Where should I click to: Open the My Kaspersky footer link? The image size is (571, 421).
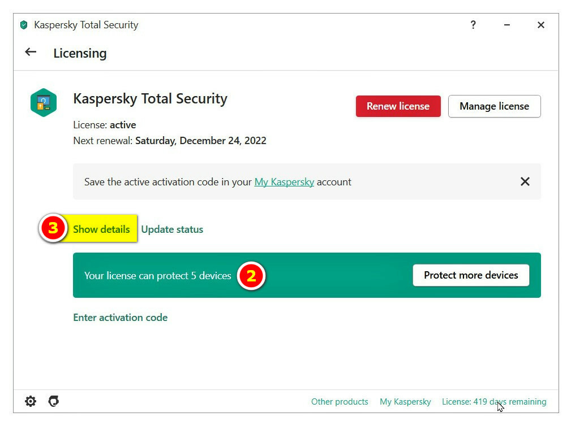coord(405,402)
